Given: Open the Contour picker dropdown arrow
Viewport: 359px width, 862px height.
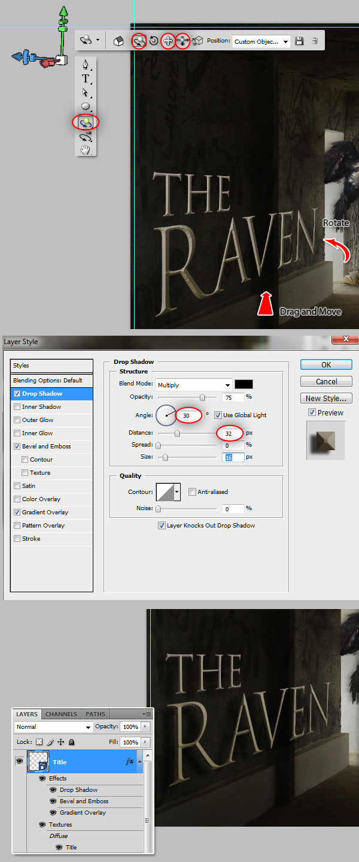Looking at the screenshot, I should coord(177,493).
